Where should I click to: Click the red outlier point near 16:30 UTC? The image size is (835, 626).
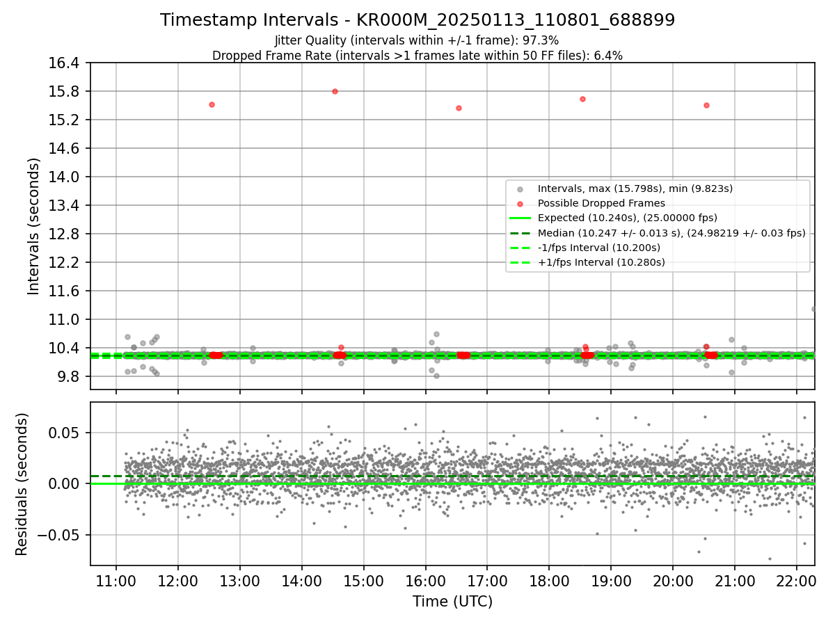point(459,108)
